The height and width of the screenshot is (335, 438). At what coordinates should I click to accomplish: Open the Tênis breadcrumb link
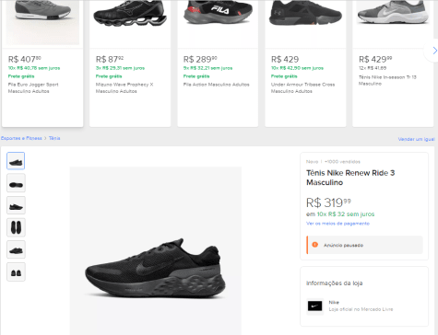click(54, 138)
